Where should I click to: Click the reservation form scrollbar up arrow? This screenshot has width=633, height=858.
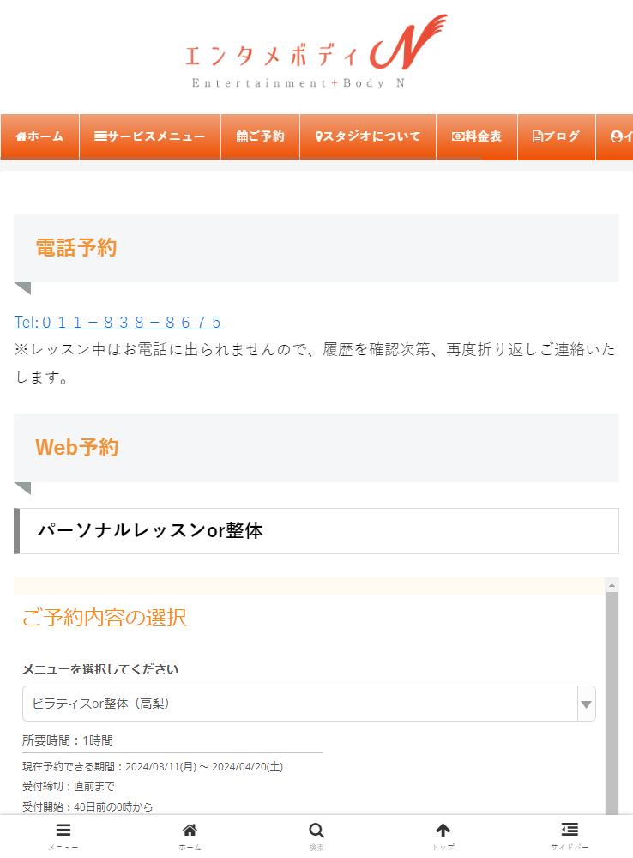pyautogui.click(x=612, y=585)
